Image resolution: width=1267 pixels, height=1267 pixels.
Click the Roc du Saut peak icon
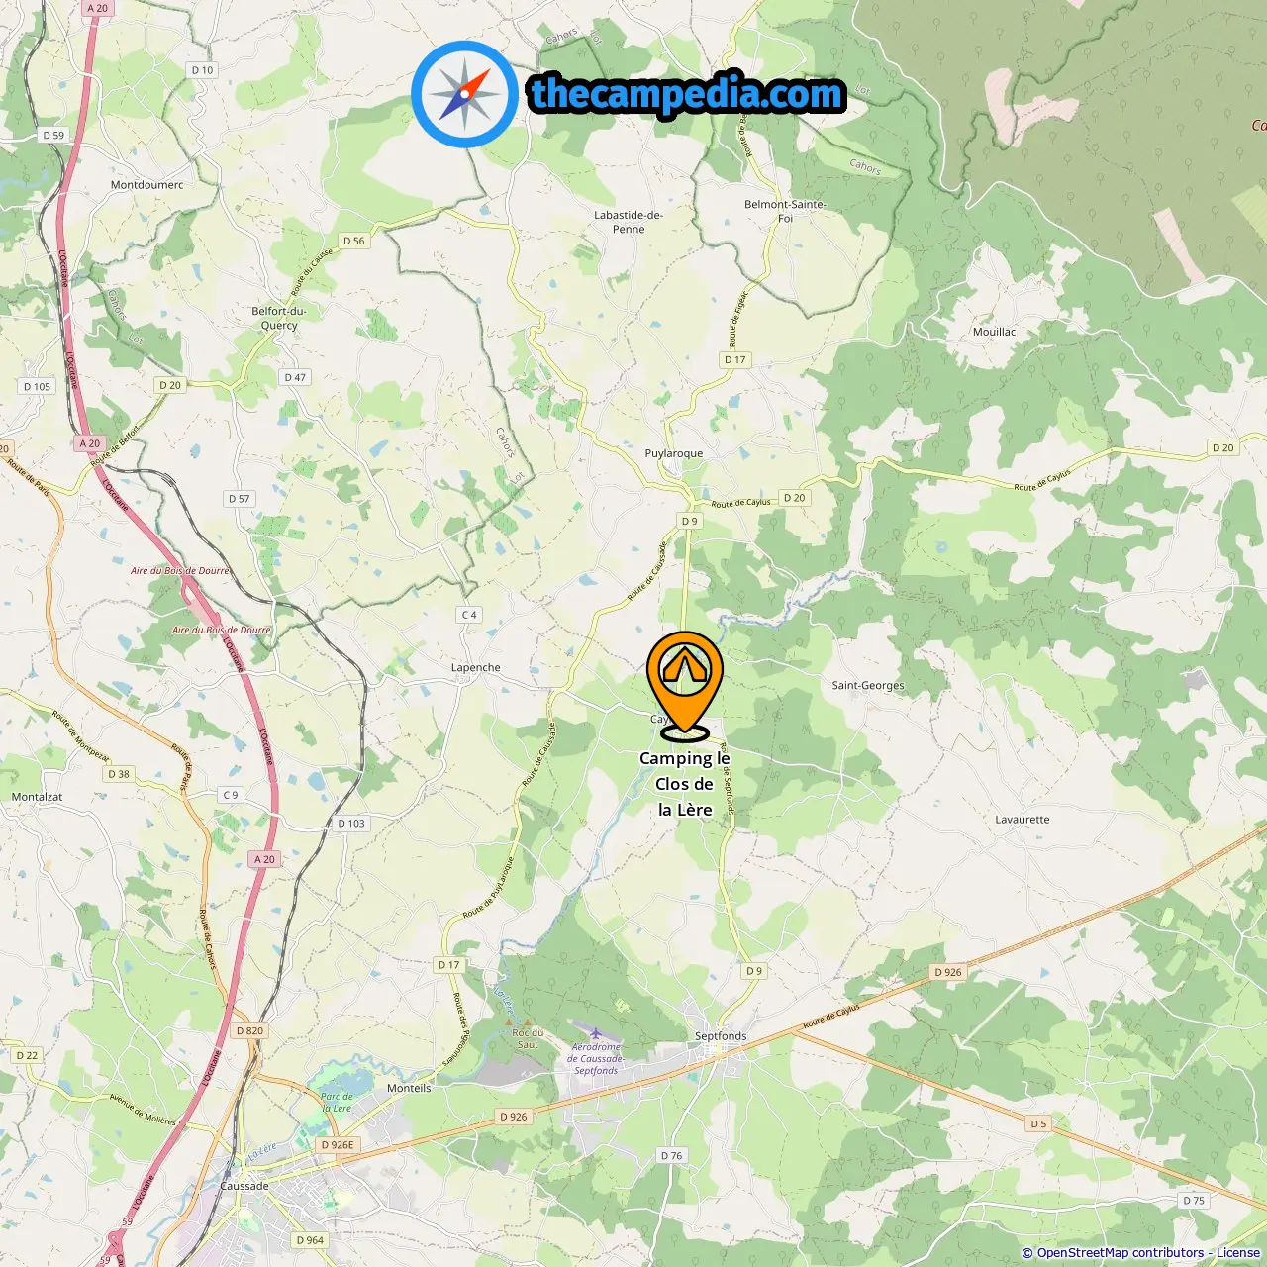tap(527, 1023)
